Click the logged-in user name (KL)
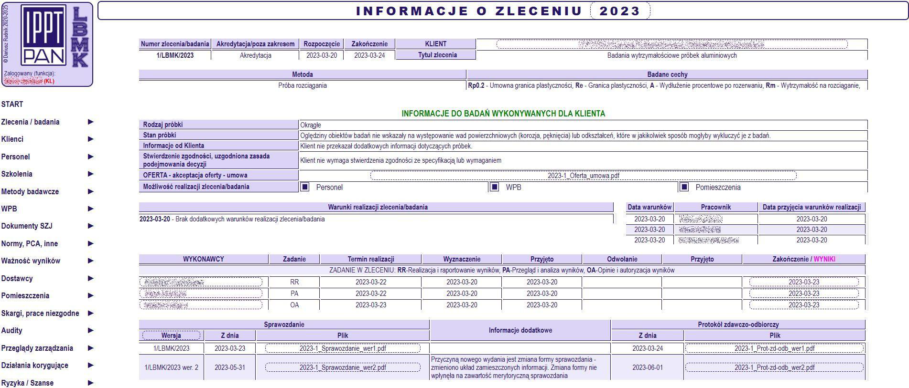Viewport: 909px width, 388px height. pos(29,81)
